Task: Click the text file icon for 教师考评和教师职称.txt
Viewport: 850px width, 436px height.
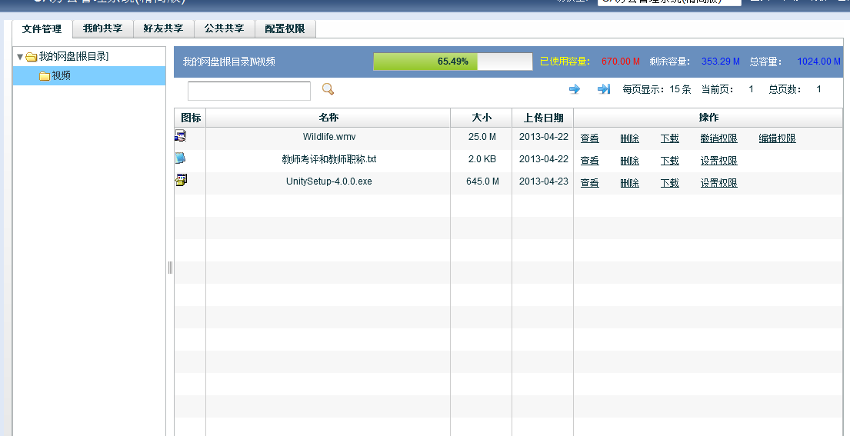Action: (181, 158)
